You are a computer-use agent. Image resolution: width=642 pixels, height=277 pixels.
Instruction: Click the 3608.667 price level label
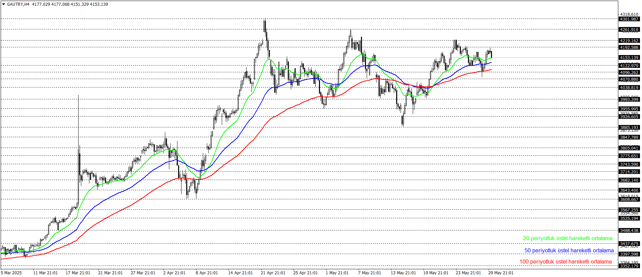[629, 200]
